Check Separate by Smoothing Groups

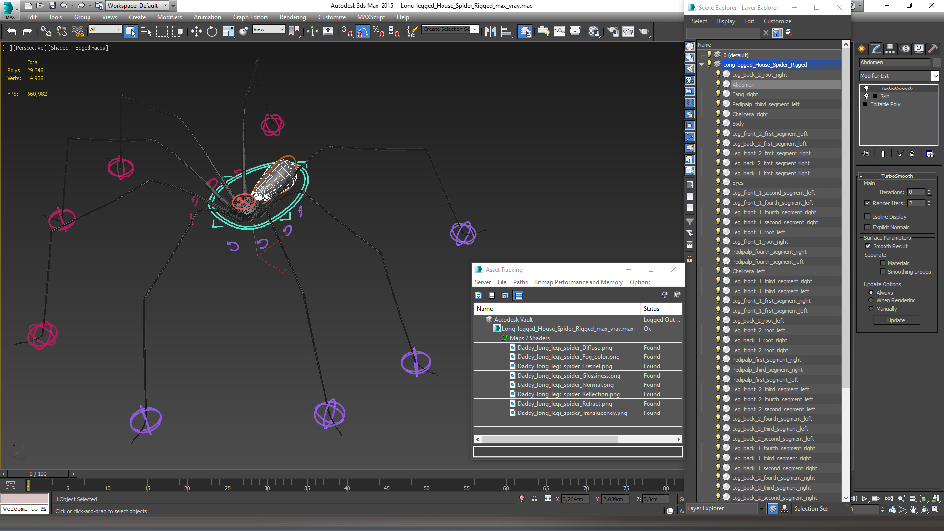click(x=883, y=272)
